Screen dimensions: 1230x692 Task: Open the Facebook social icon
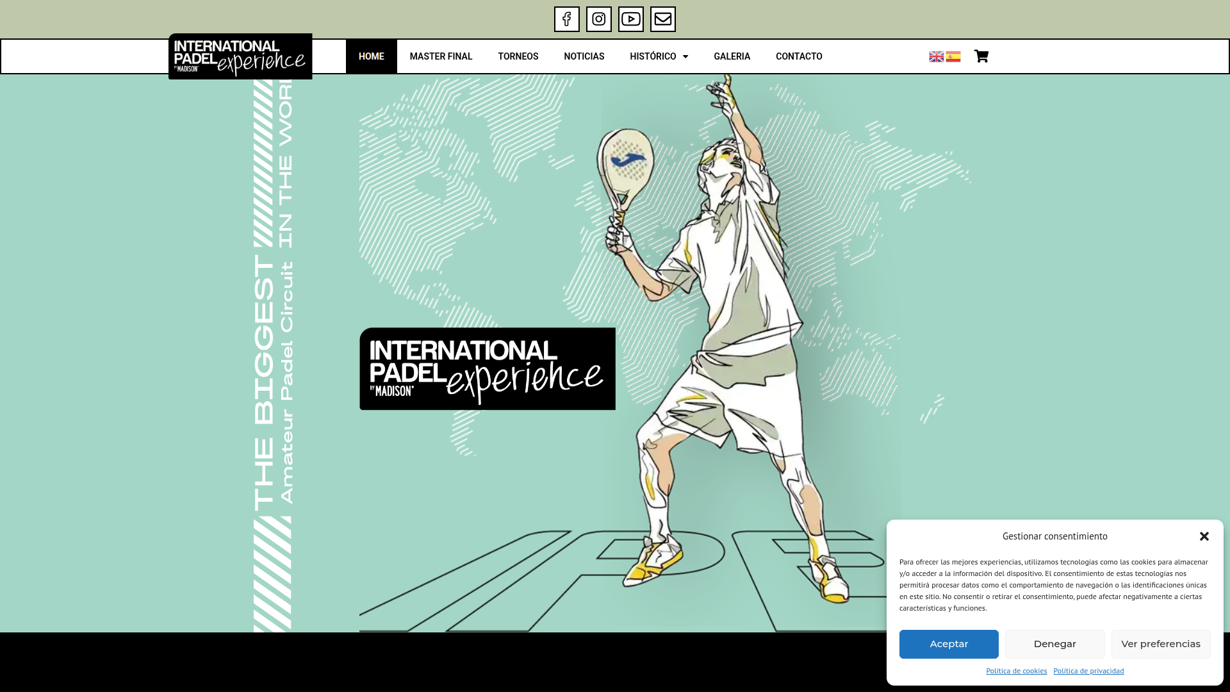pos(566,19)
